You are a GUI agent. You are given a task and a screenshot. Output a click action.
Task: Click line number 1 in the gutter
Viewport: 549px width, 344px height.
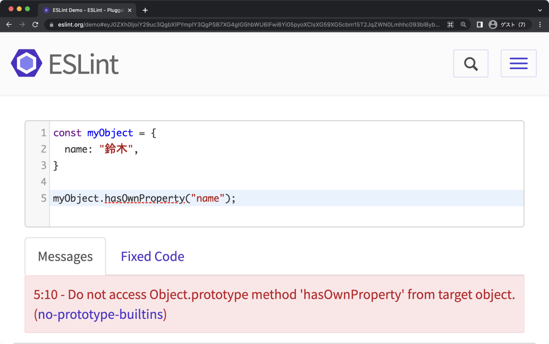pos(44,133)
